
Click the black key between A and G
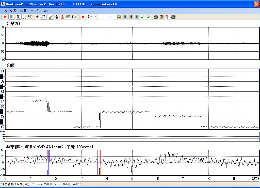(x=2, y=86)
